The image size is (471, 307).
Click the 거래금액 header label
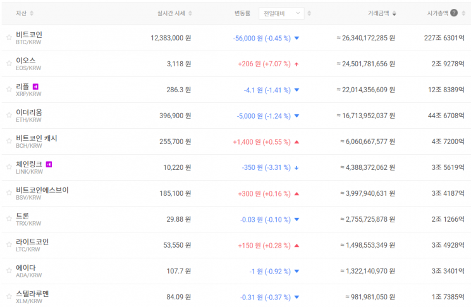tap(379, 13)
